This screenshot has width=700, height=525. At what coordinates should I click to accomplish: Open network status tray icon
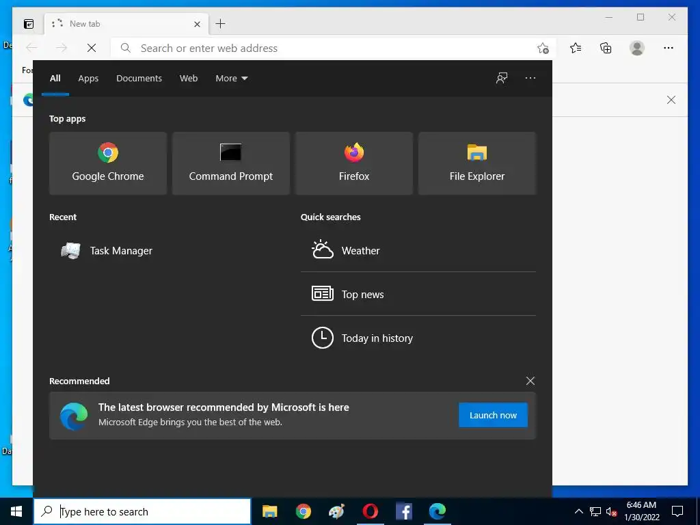[595, 511]
